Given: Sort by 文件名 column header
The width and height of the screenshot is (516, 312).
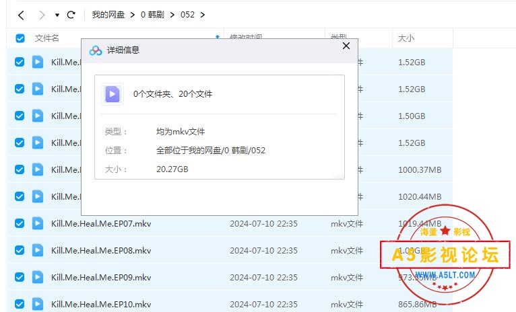Looking at the screenshot, I should [47, 38].
